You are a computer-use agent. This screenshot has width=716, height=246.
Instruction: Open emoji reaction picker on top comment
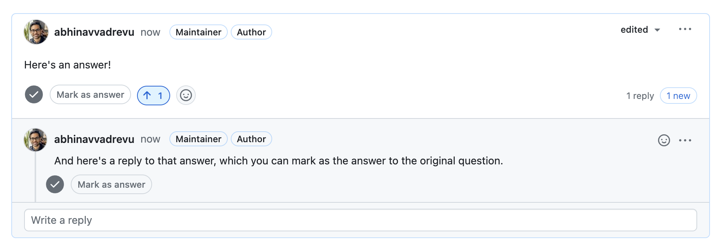tap(186, 95)
